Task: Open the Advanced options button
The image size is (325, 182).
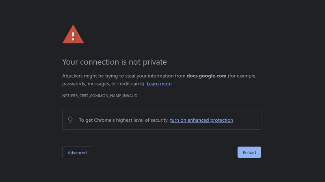Action: pyautogui.click(x=77, y=152)
